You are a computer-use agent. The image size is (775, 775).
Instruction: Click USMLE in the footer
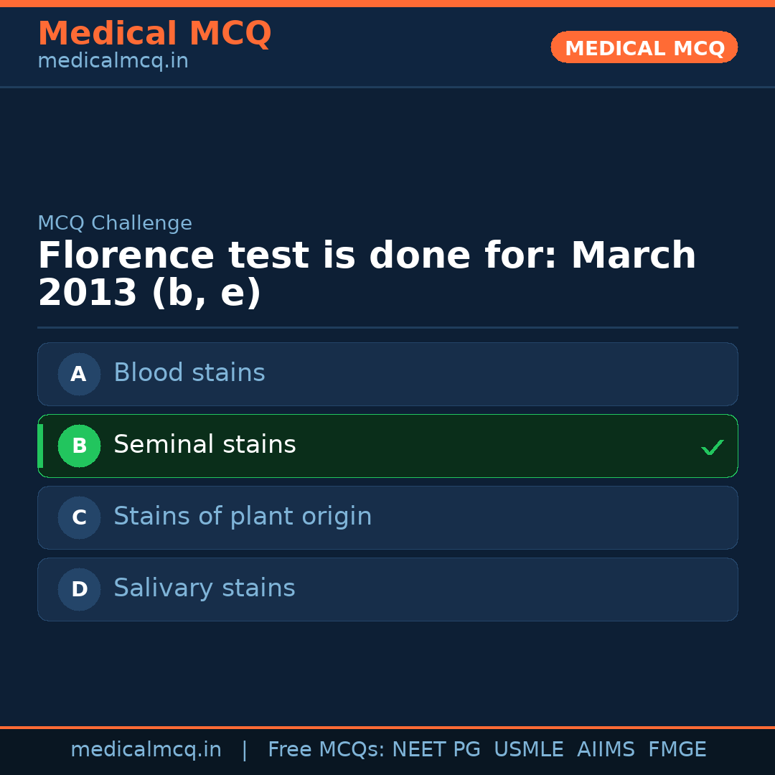528,750
